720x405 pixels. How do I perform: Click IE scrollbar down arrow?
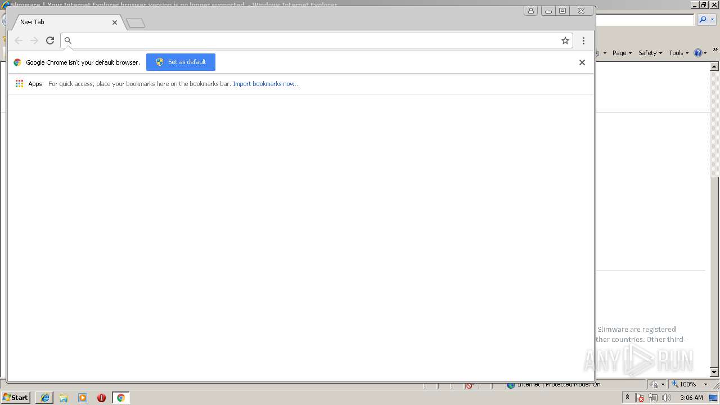point(714,372)
